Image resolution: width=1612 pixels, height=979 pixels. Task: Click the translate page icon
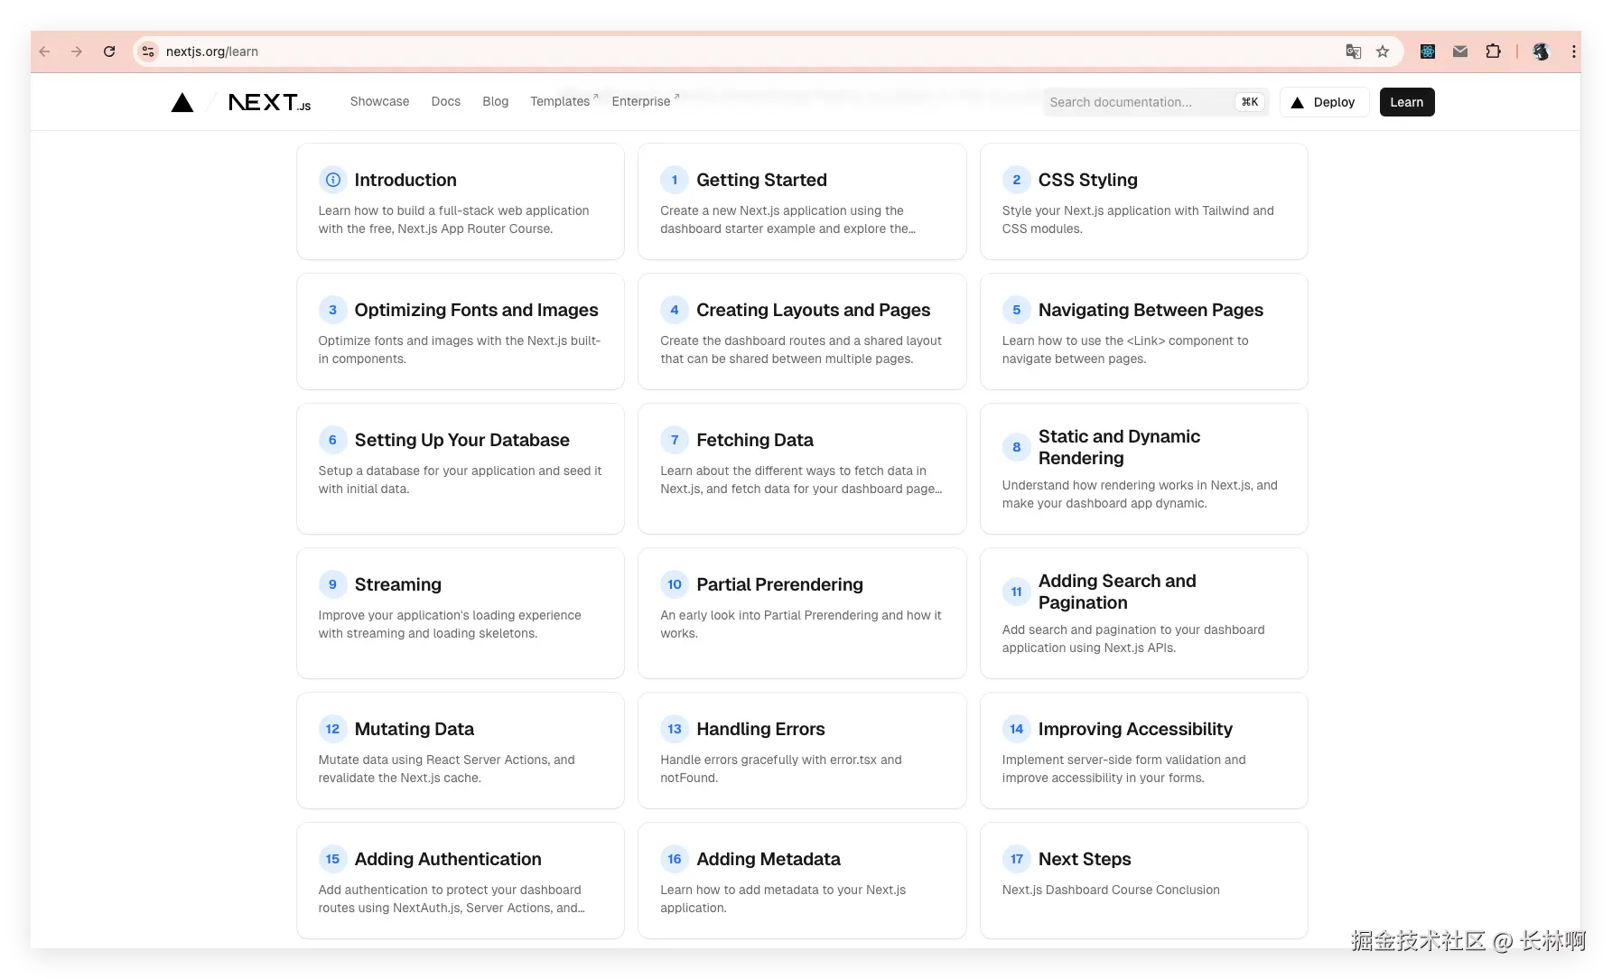pos(1353,51)
